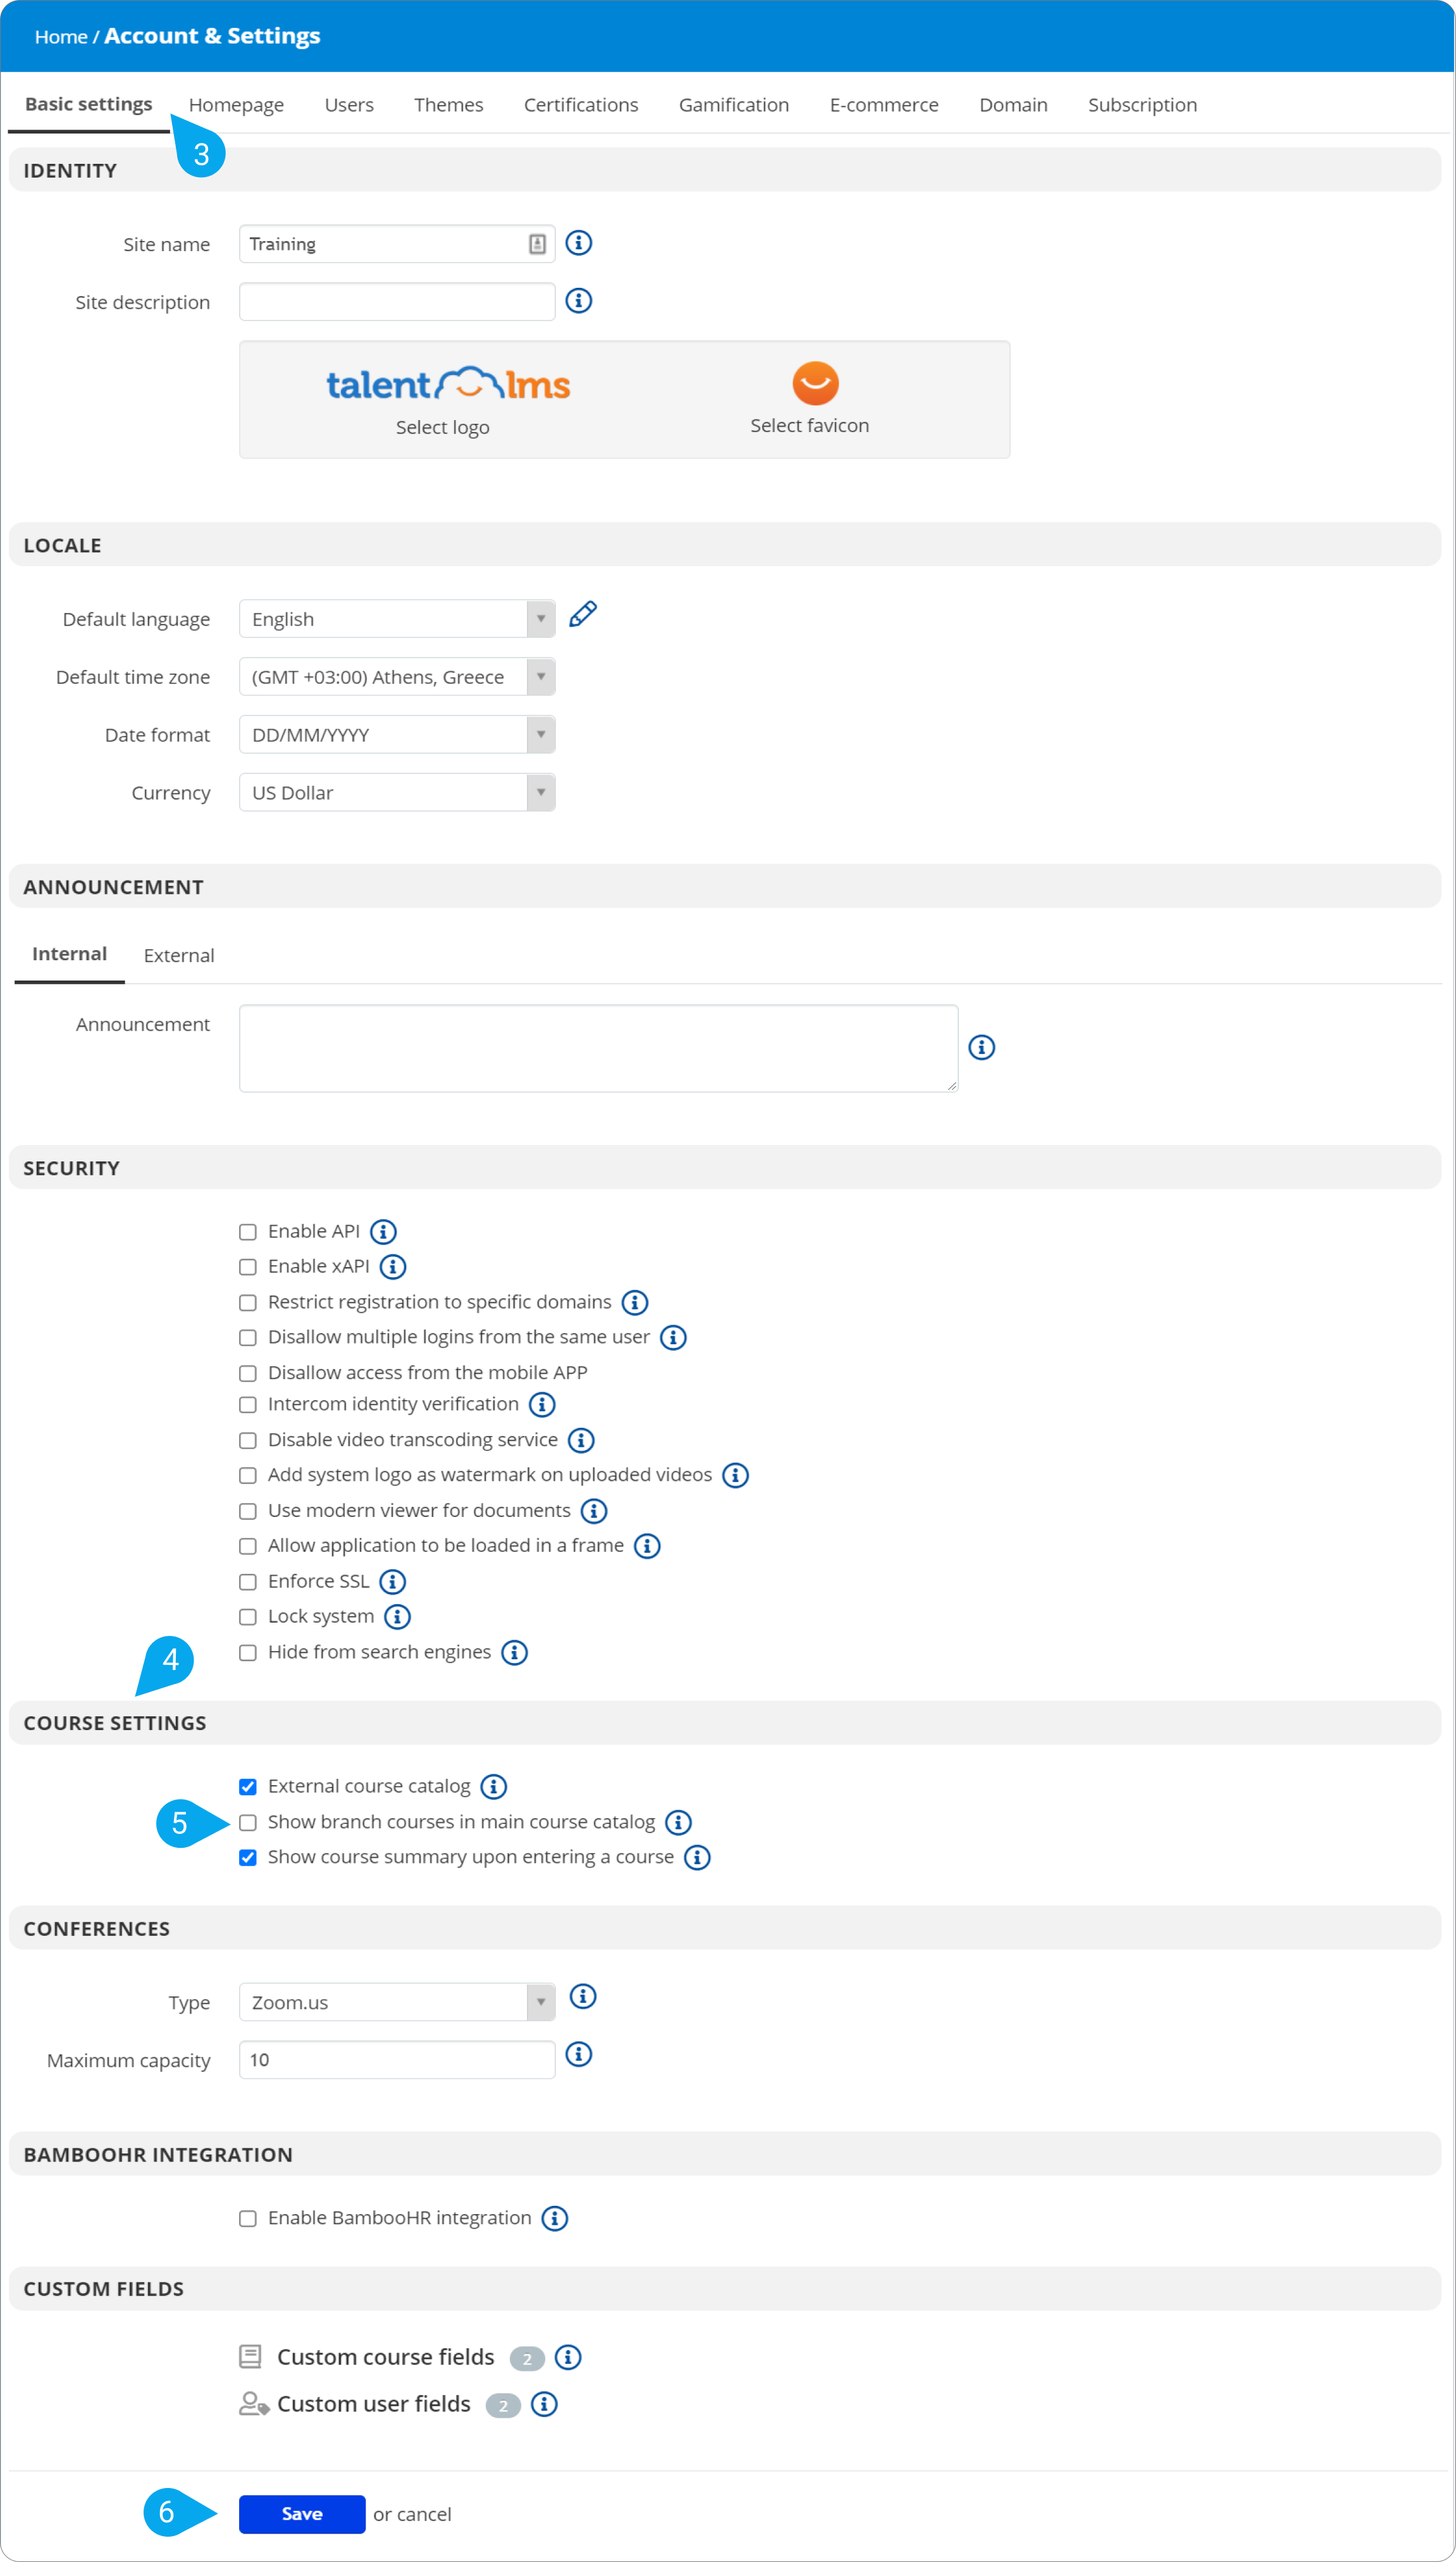The image size is (1456, 2562).
Task: Open info icon for Enable xAPI
Action: [x=393, y=1267]
